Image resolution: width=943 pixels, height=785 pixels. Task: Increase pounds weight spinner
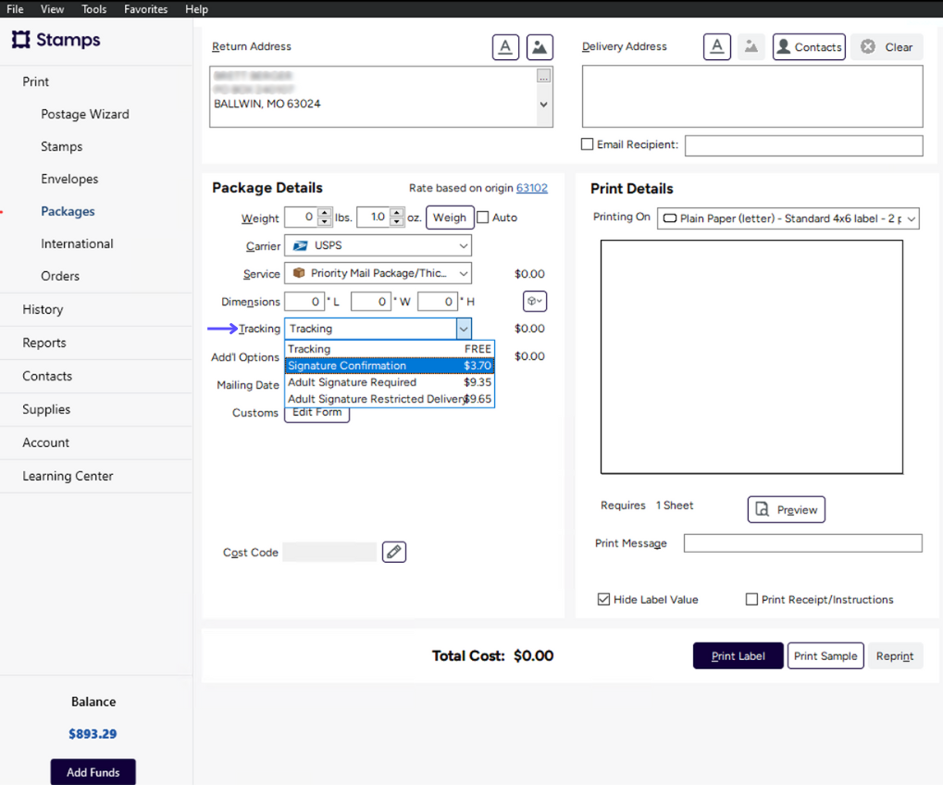click(x=325, y=212)
